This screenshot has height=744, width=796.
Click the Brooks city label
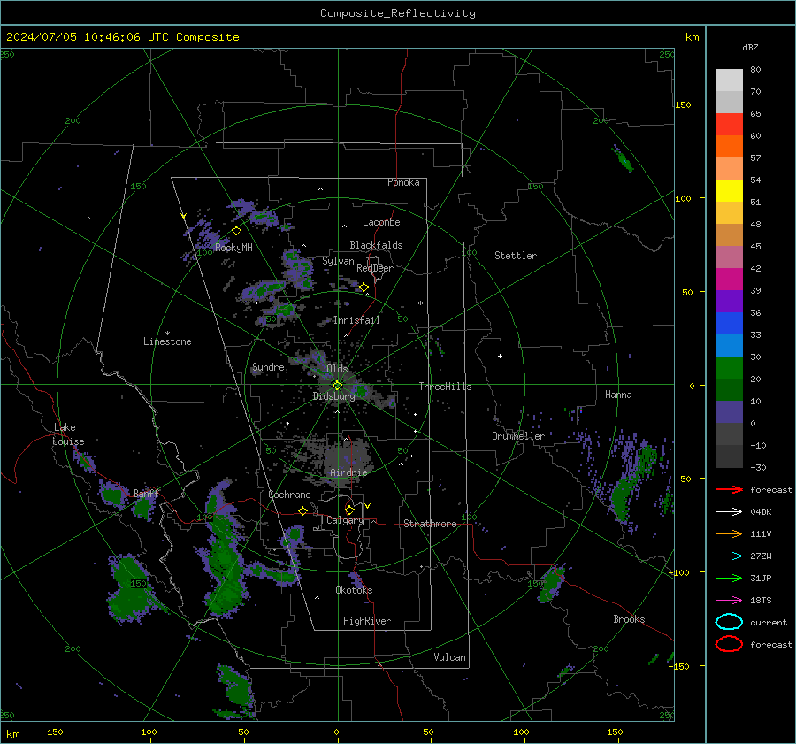coord(629,619)
